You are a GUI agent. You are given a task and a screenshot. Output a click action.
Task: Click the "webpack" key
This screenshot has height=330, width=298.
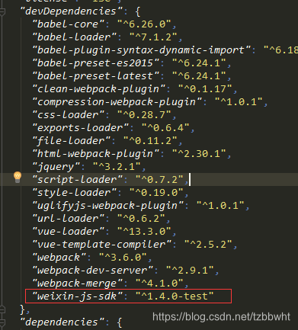click(x=59, y=258)
